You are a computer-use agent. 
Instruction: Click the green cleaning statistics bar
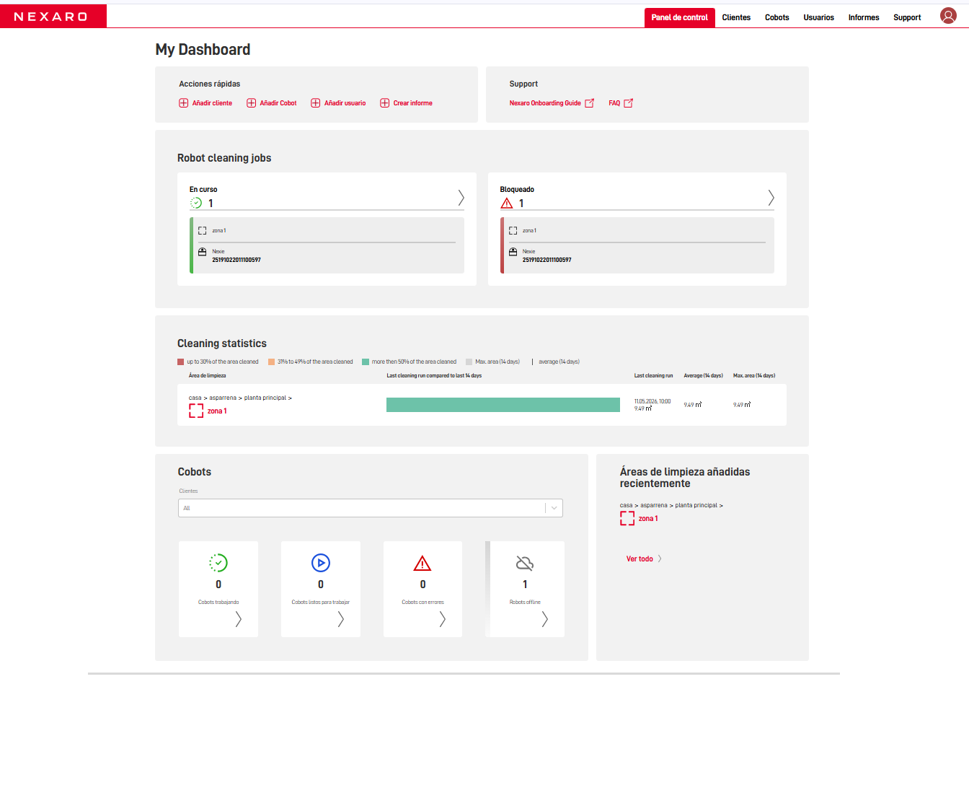(x=503, y=405)
